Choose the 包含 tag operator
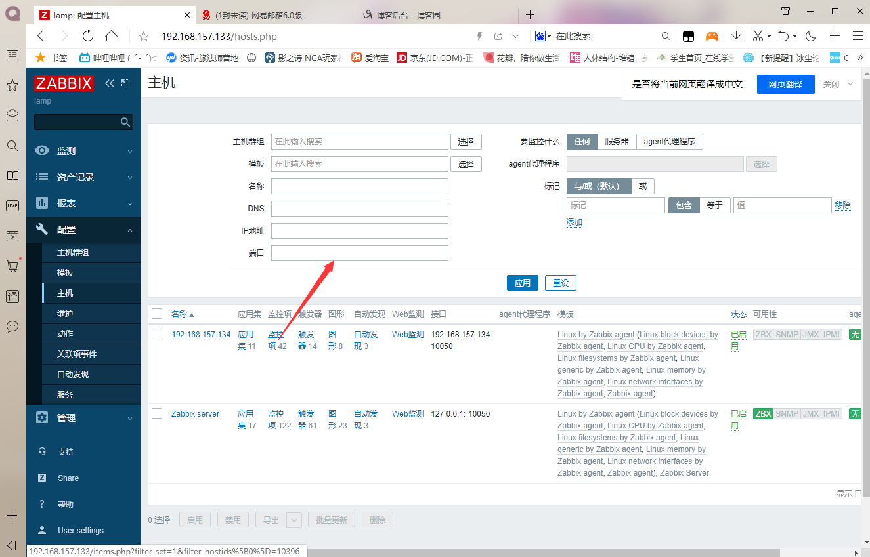The width and height of the screenshot is (870, 557). (x=684, y=205)
